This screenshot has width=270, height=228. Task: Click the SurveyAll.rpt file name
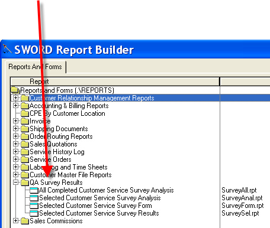(x=239, y=190)
